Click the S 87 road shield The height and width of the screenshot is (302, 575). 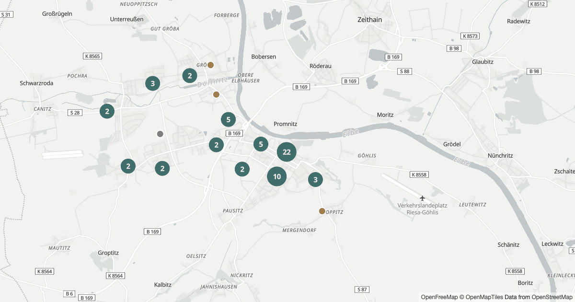point(362,289)
